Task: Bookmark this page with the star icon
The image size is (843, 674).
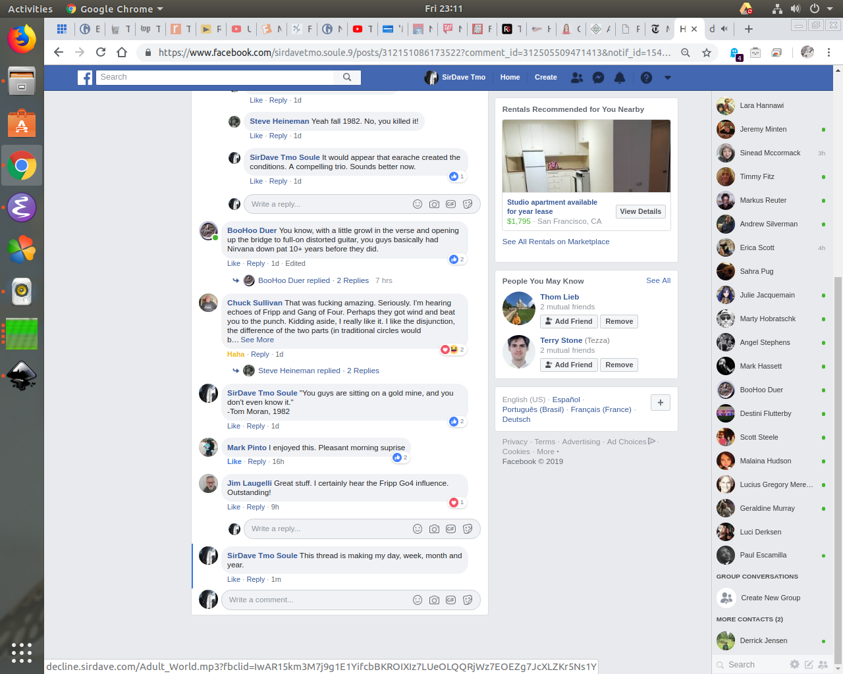Action: point(707,53)
